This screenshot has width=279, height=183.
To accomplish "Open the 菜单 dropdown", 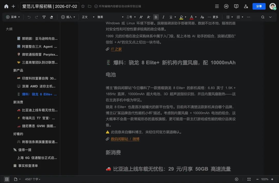I will pos(13,17).
